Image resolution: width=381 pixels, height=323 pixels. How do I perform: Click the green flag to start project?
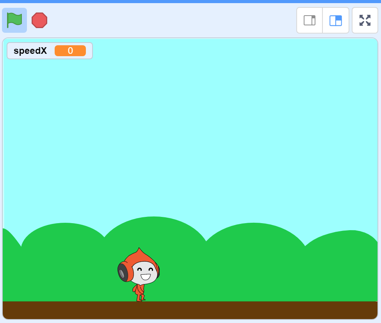(14, 20)
